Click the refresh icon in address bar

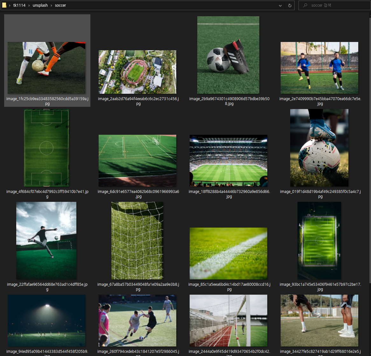290,5
